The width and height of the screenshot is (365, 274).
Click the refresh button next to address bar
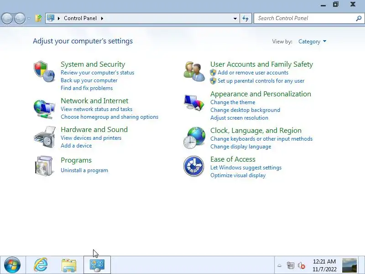point(245,18)
